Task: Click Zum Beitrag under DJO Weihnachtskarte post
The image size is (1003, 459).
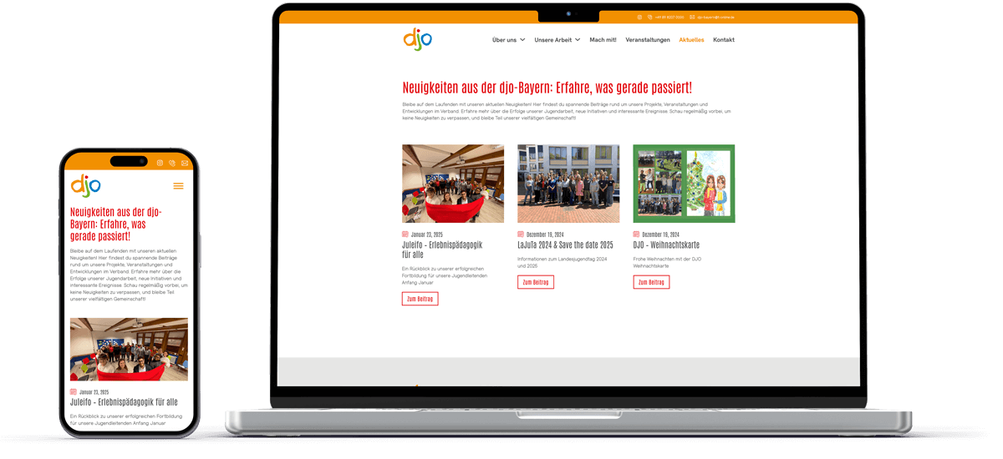Action: click(x=651, y=282)
